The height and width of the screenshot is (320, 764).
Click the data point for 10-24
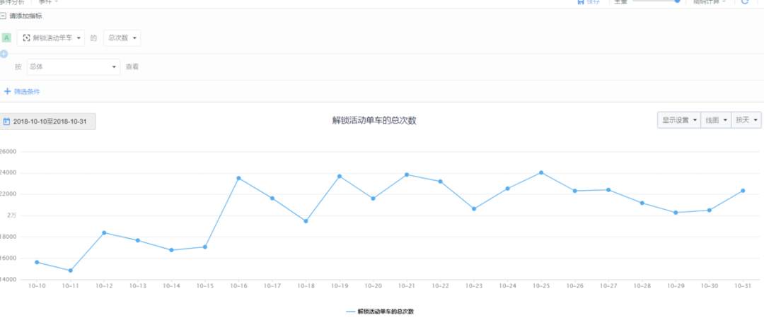[x=508, y=188]
